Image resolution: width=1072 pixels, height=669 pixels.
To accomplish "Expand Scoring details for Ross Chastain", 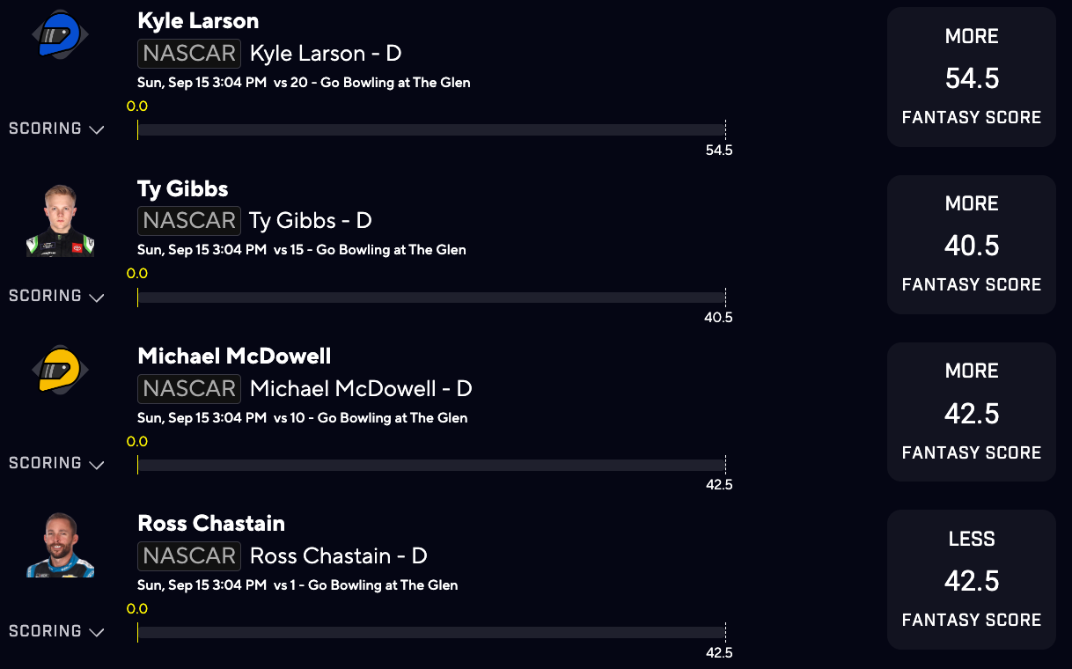I will pos(56,631).
